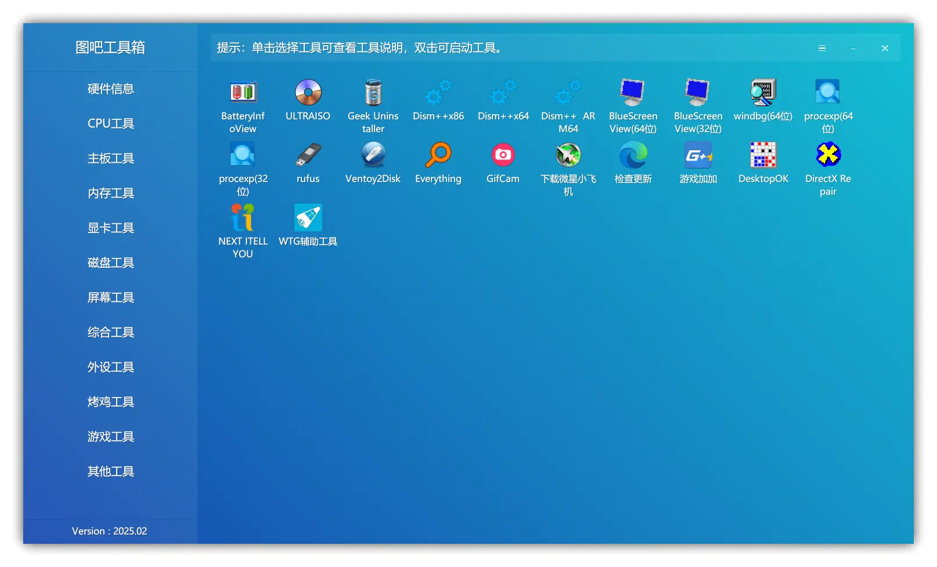The height and width of the screenshot is (567, 937).
Task: Select Geek Uninstaller trash icon
Action: (373, 92)
